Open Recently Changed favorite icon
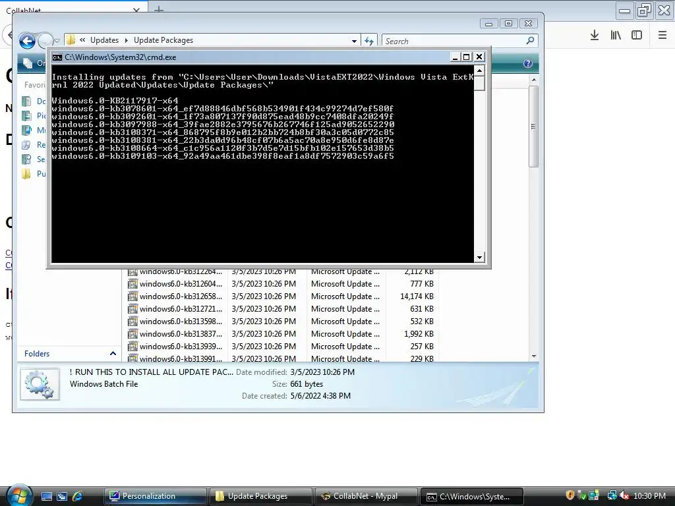This screenshot has width=675, height=506. tap(26, 144)
